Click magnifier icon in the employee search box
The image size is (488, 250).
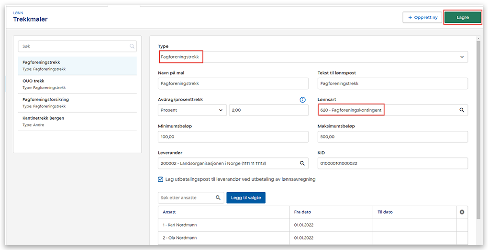[218, 198]
